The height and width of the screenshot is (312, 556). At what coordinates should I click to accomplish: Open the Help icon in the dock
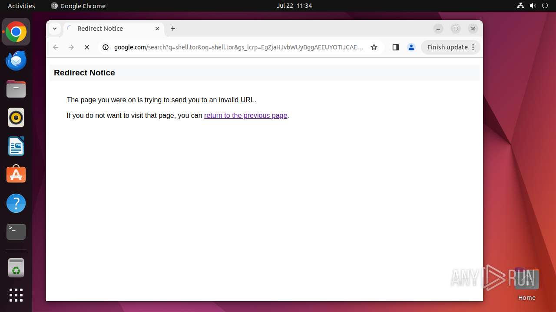[16, 203]
